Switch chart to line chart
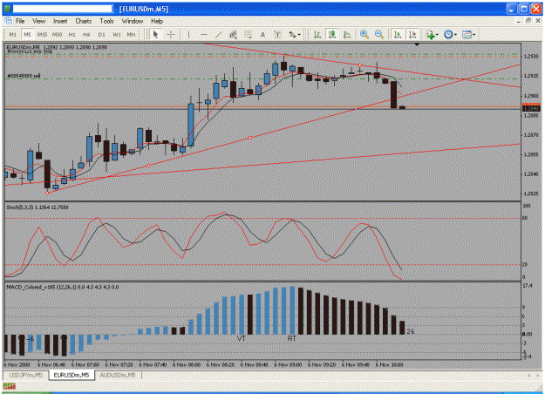Screen dimensions: 545x394 (x=347, y=34)
